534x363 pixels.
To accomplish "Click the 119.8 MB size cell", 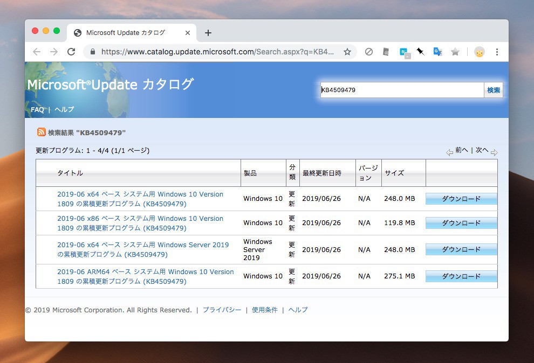I will [400, 222].
